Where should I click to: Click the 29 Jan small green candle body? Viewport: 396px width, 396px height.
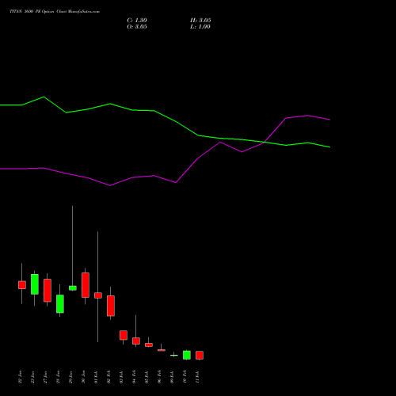pyautogui.click(x=73, y=288)
